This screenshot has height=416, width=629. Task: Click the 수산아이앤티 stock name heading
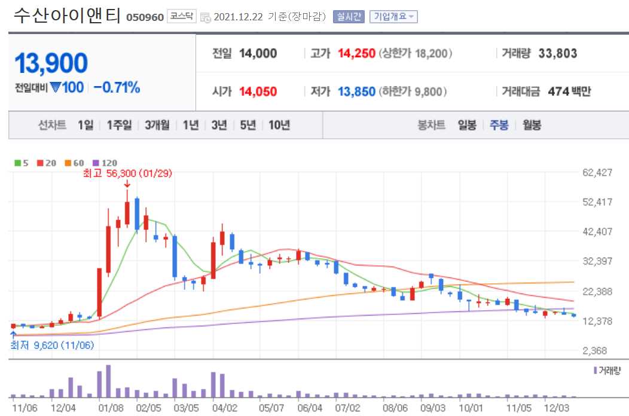coord(67,16)
